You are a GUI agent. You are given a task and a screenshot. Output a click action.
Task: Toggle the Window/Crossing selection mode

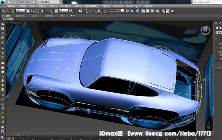coord(42,11)
